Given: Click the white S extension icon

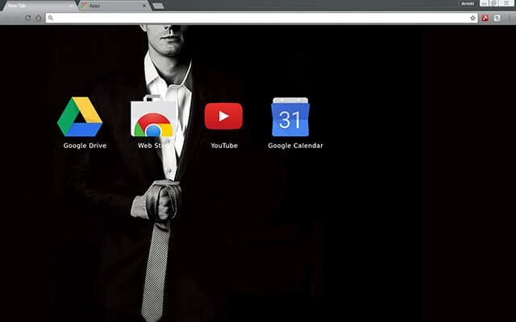Looking at the screenshot, I should pos(497,18).
